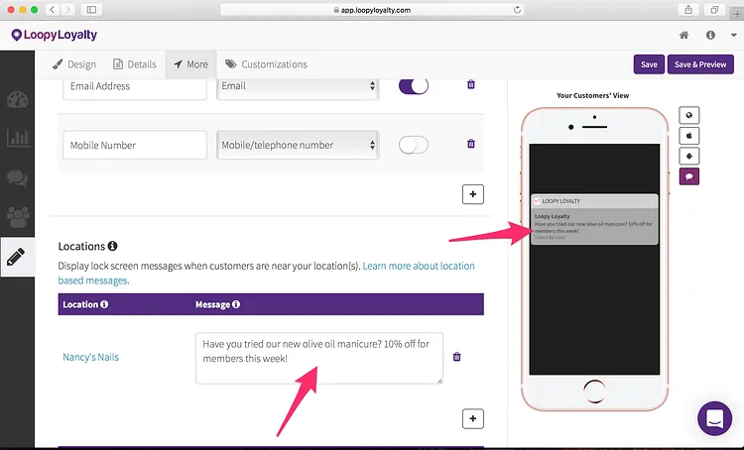
Task: Click the home icon in header
Action: point(683,35)
